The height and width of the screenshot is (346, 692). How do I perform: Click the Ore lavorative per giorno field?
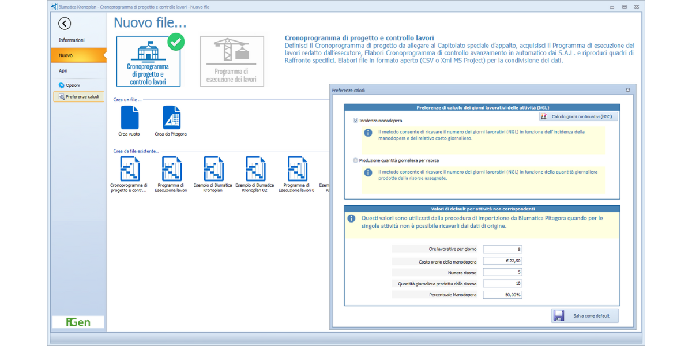(502, 249)
